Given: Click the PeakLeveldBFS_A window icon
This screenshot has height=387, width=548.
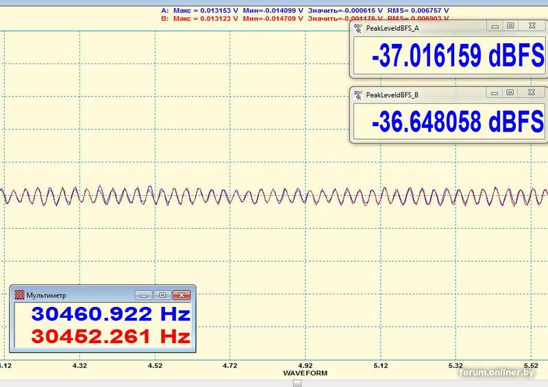Looking at the screenshot, I should coord(359,28).
